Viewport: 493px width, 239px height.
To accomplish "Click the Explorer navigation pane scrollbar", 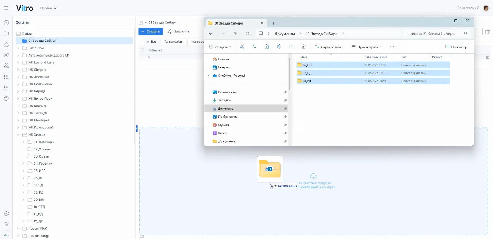I will [x=289, y=74].
